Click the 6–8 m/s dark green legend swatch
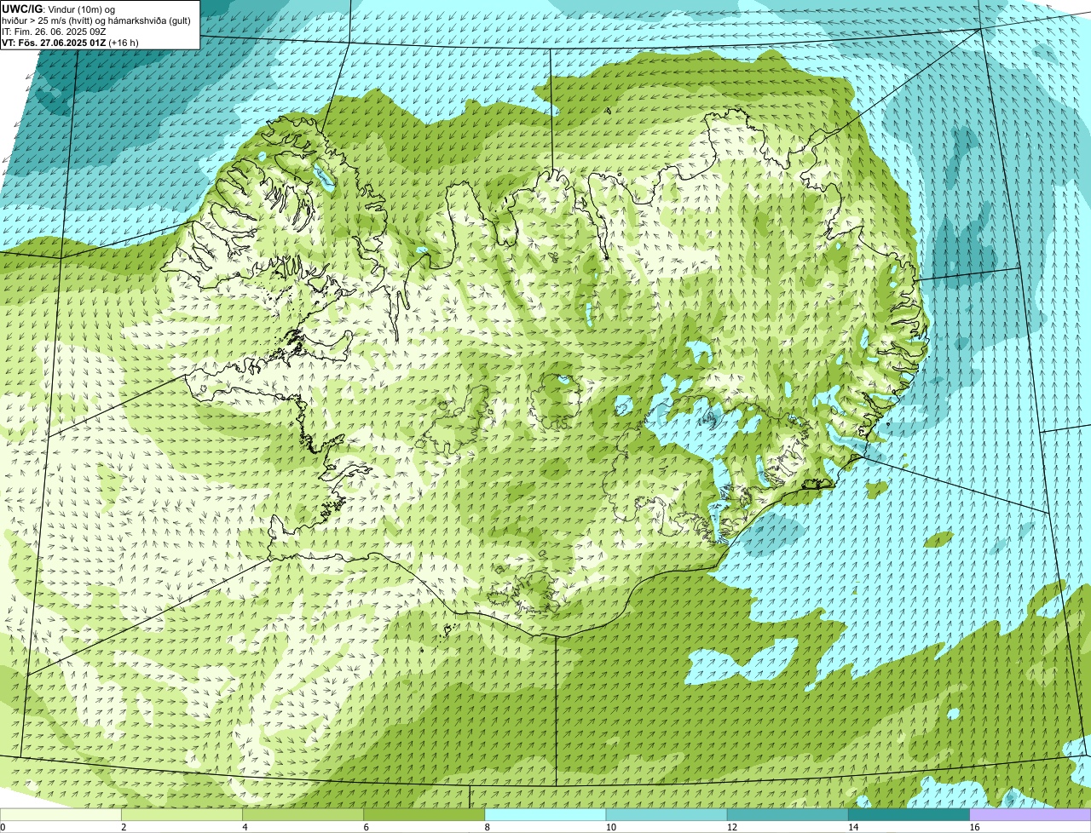Viewport: 1091px width, 833px height. (424, 815)
